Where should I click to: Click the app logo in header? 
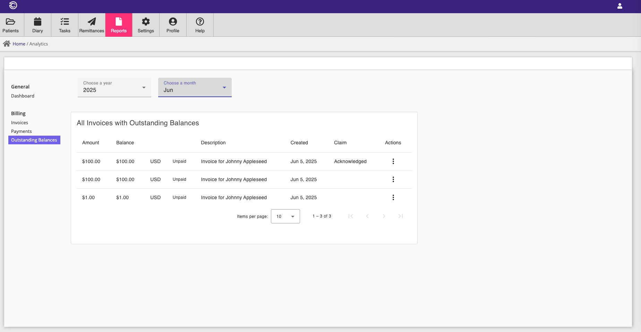(x=13, y=5)
